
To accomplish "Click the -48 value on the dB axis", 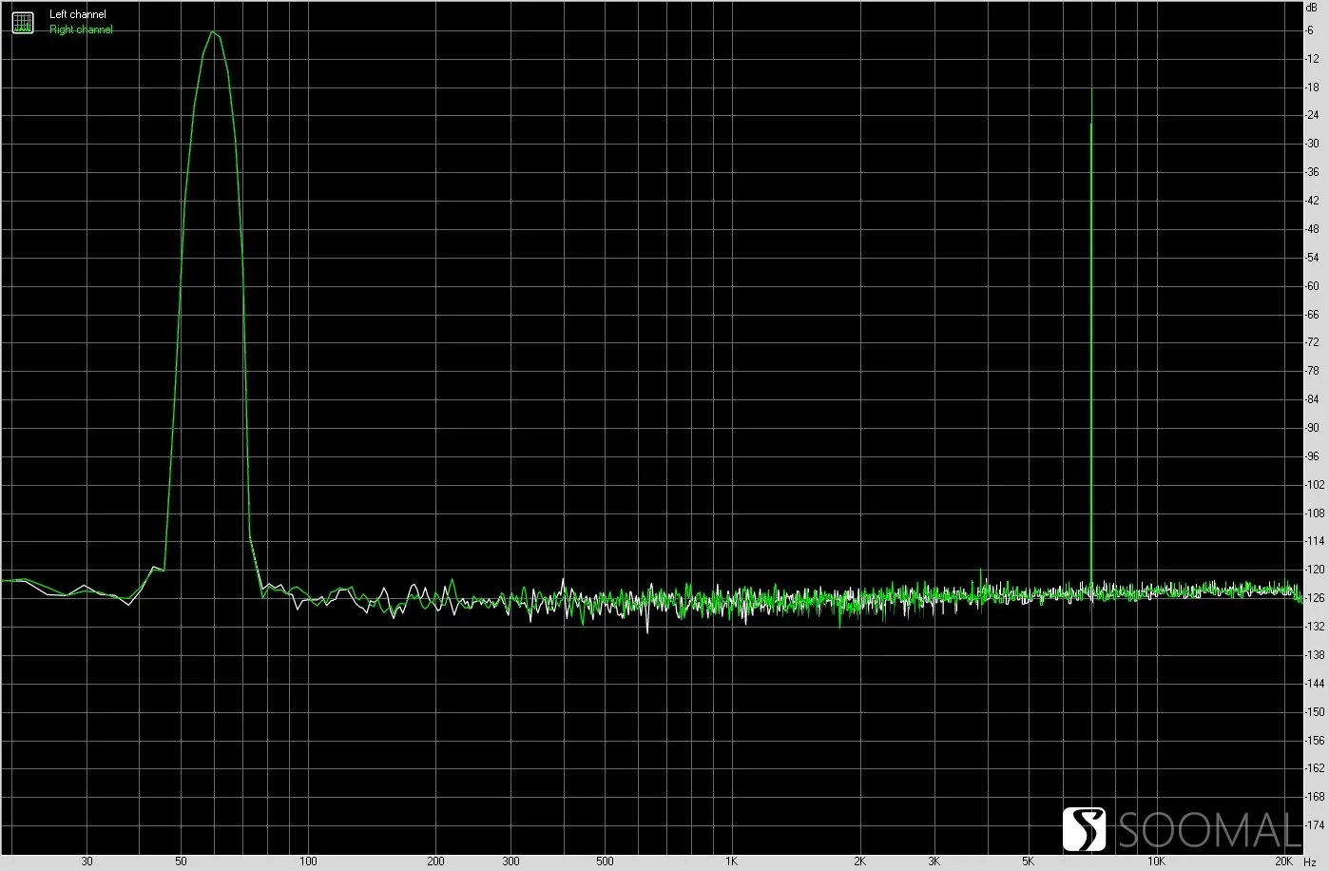I will point(1312,230).
